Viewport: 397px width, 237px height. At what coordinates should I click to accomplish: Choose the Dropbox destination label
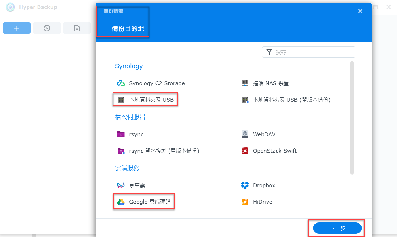tap(264, 185)
